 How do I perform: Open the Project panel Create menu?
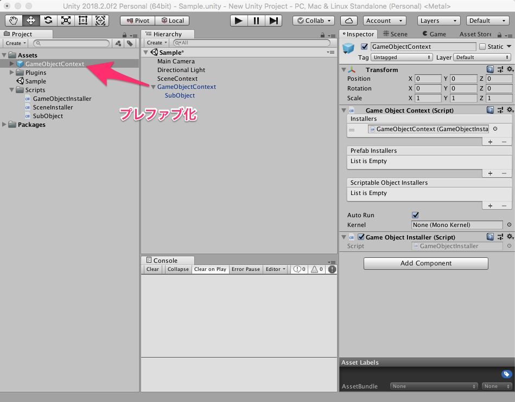pos(15,43)
